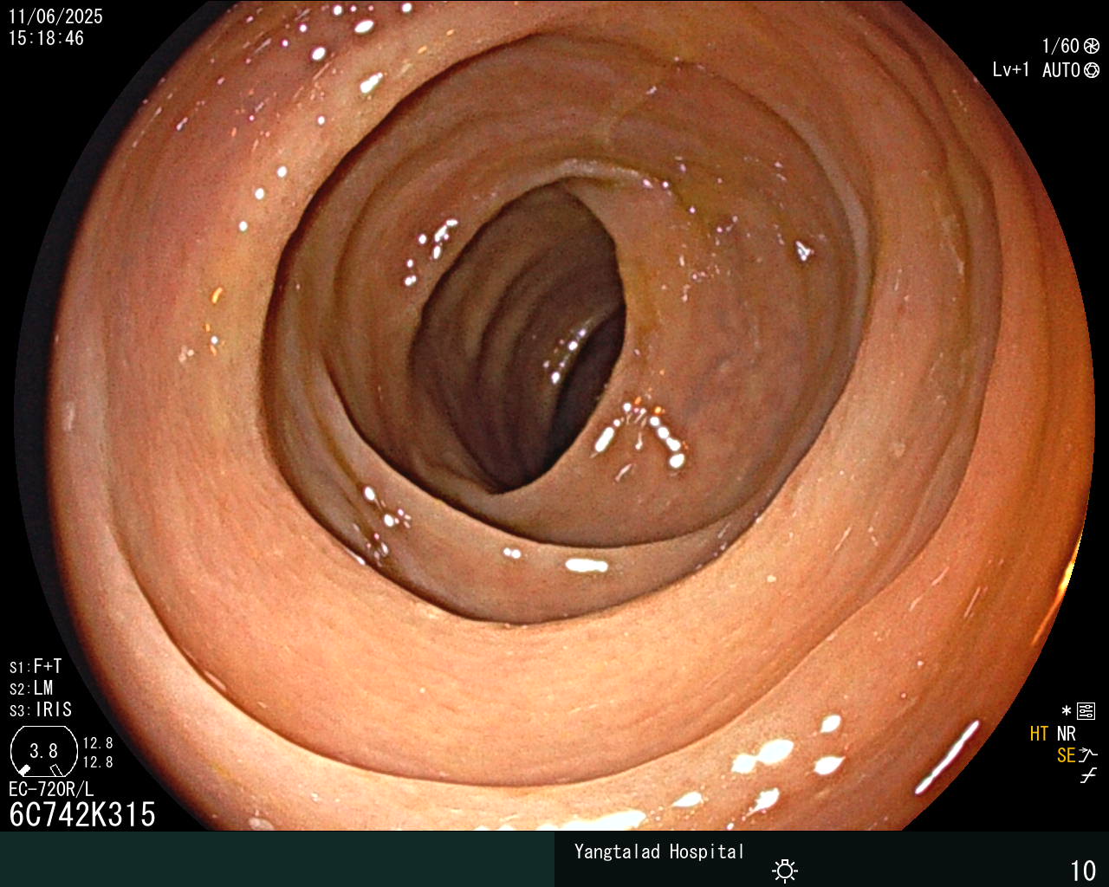The height and width of the screenshot is (887, 1109).
Task: Click the structure enhancement curve icon beside SE
Action: [x=1088, y=754]
